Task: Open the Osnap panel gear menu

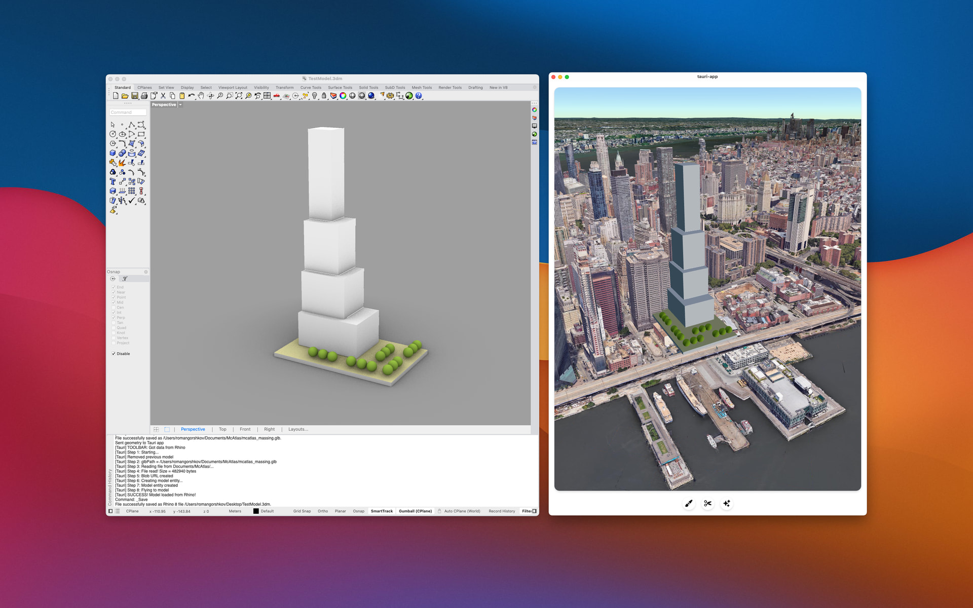Action: click(146, 272)
